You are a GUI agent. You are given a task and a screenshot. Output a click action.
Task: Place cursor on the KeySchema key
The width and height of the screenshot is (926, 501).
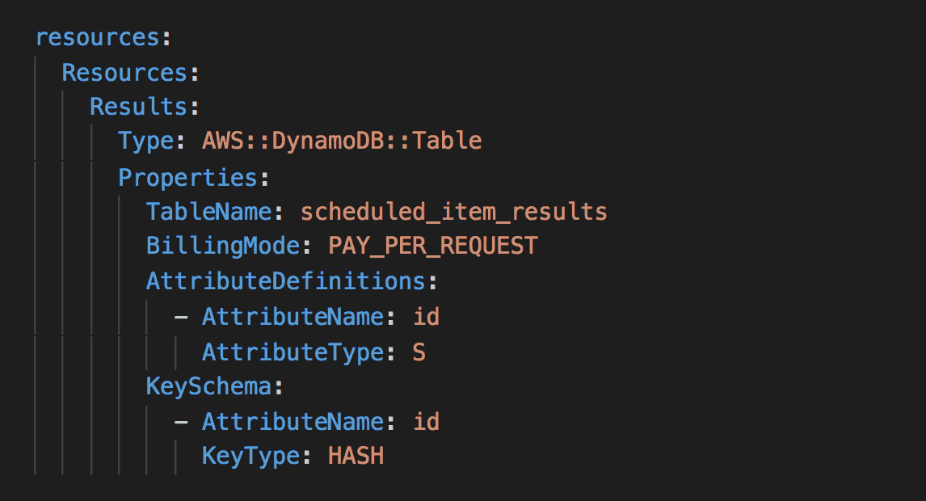click(x=208, y=386)
